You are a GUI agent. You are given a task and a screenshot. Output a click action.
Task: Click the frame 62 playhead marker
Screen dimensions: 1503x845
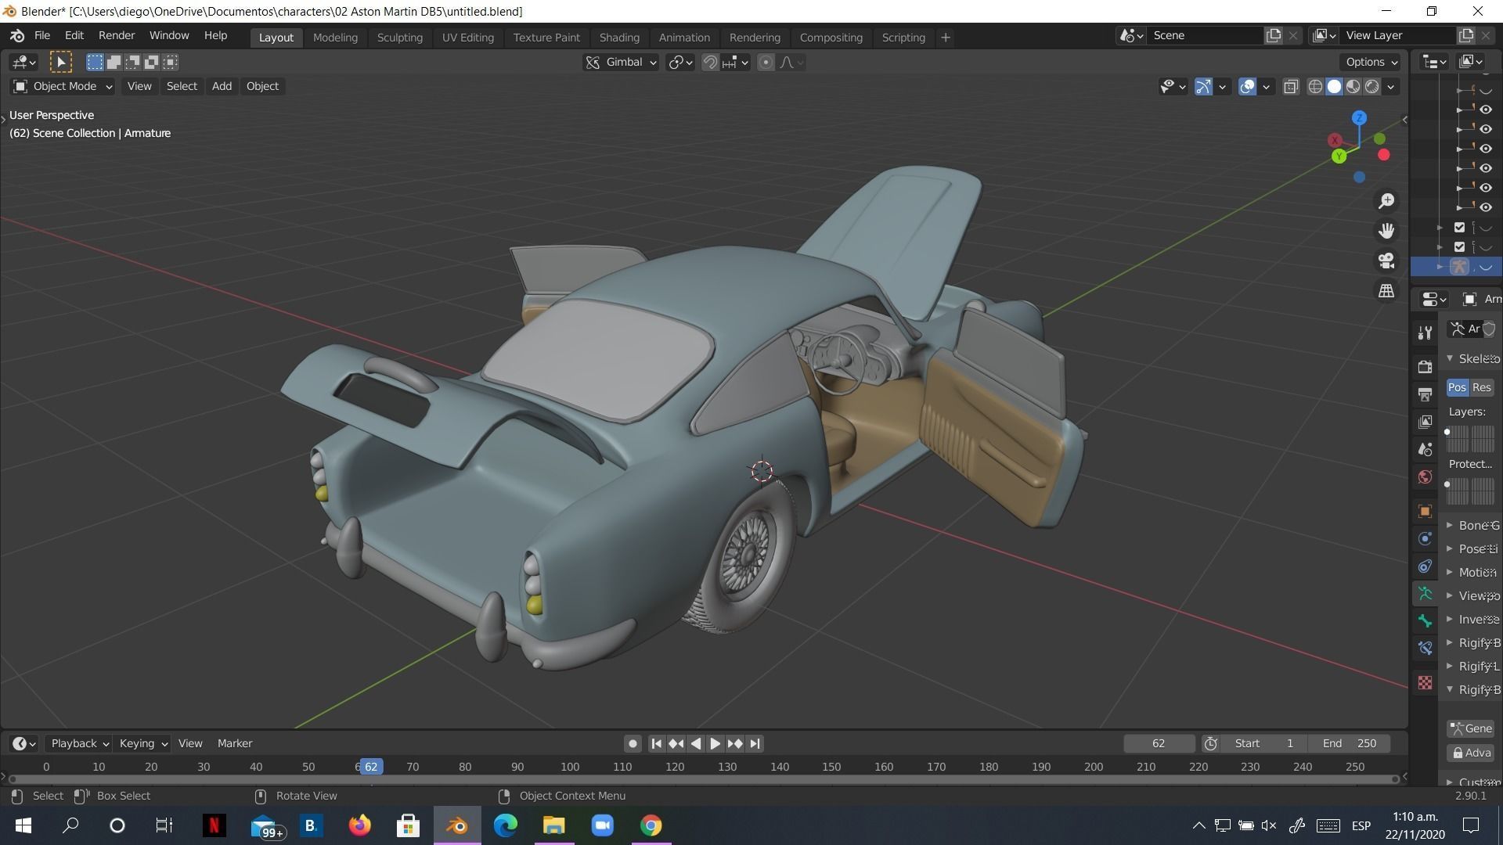click(x=370, y=767)
